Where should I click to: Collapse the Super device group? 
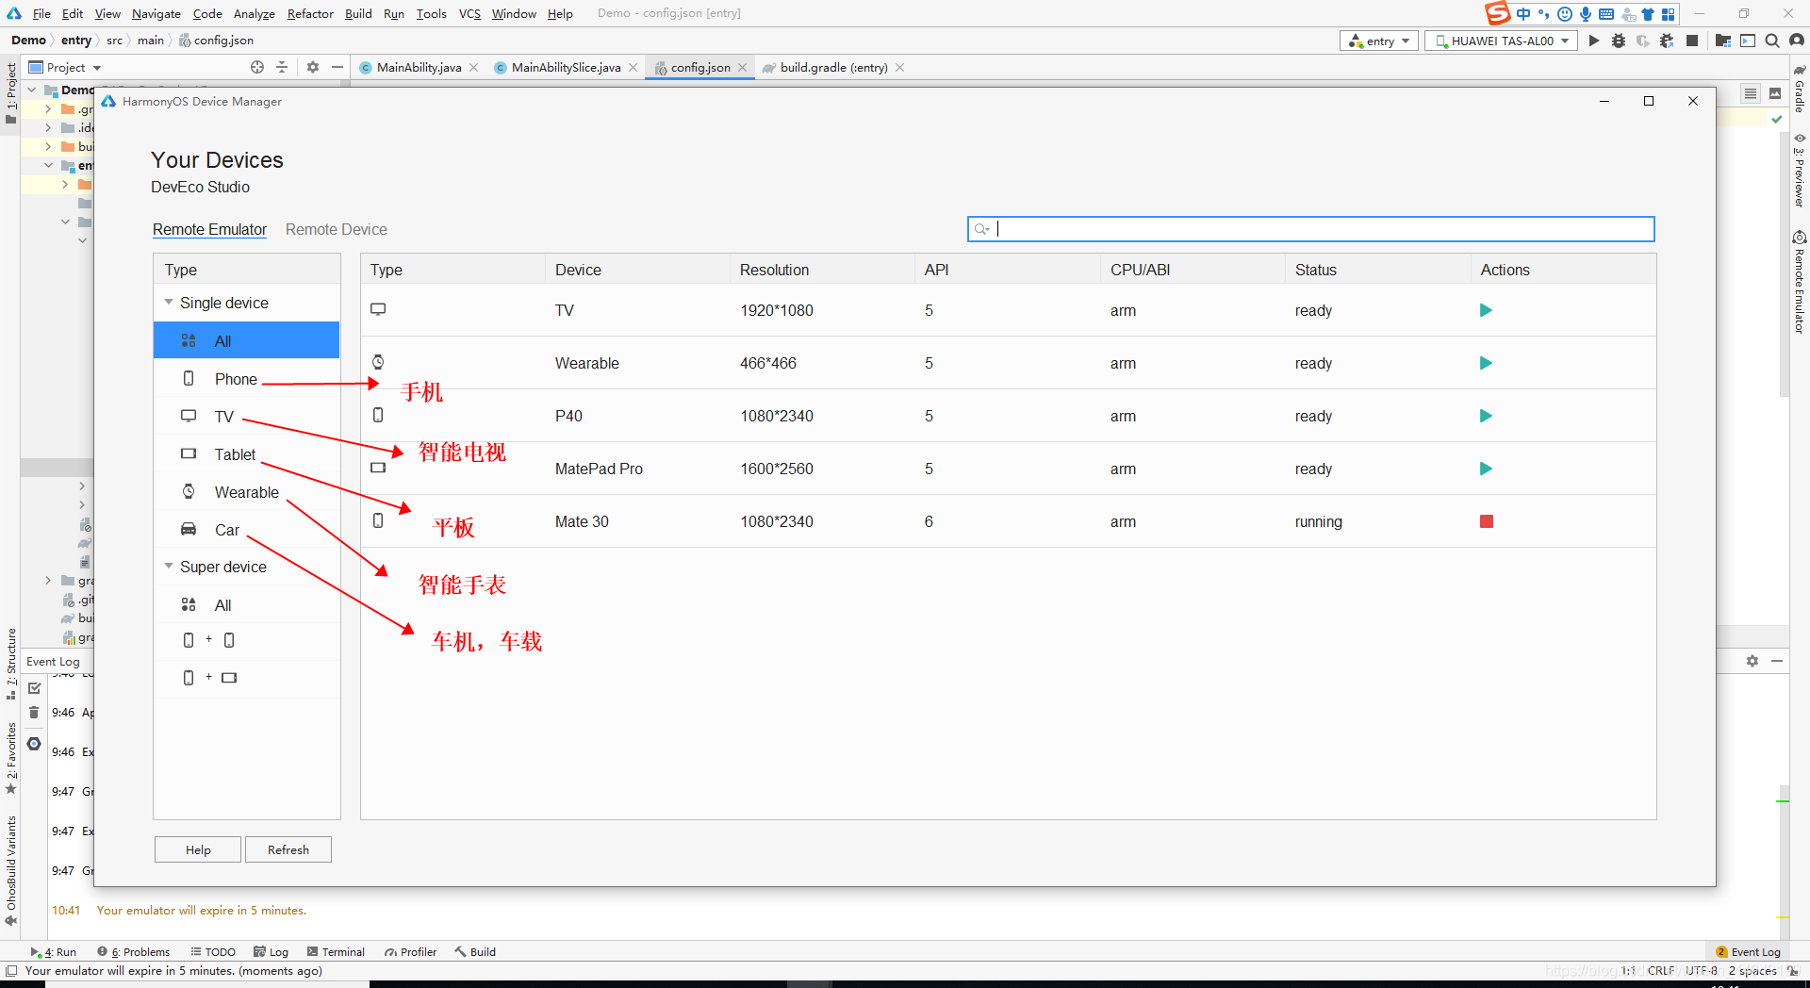point(169,567)
